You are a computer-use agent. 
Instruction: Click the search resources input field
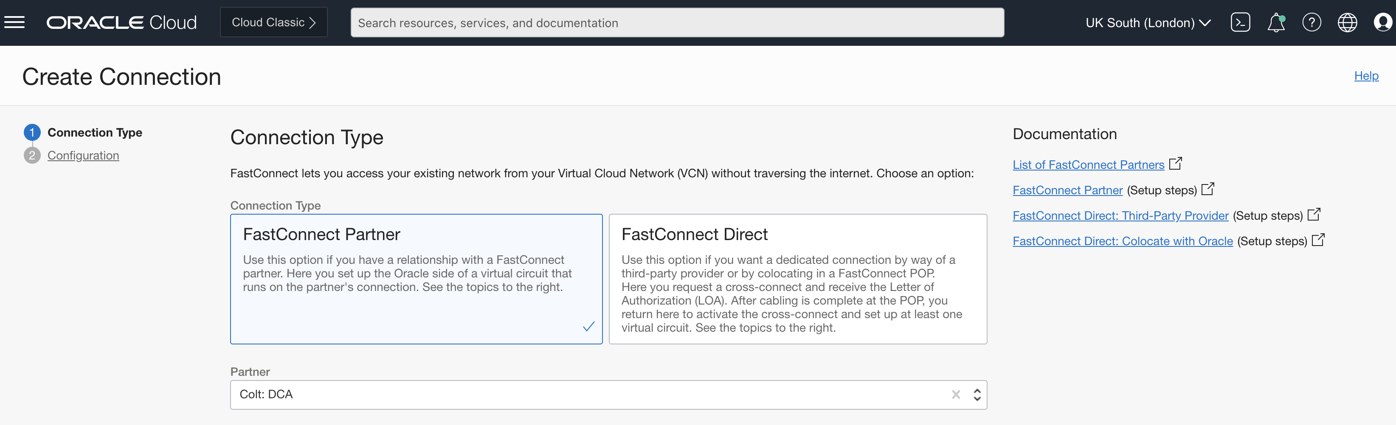pyautogui.click(x=677, y=22)
